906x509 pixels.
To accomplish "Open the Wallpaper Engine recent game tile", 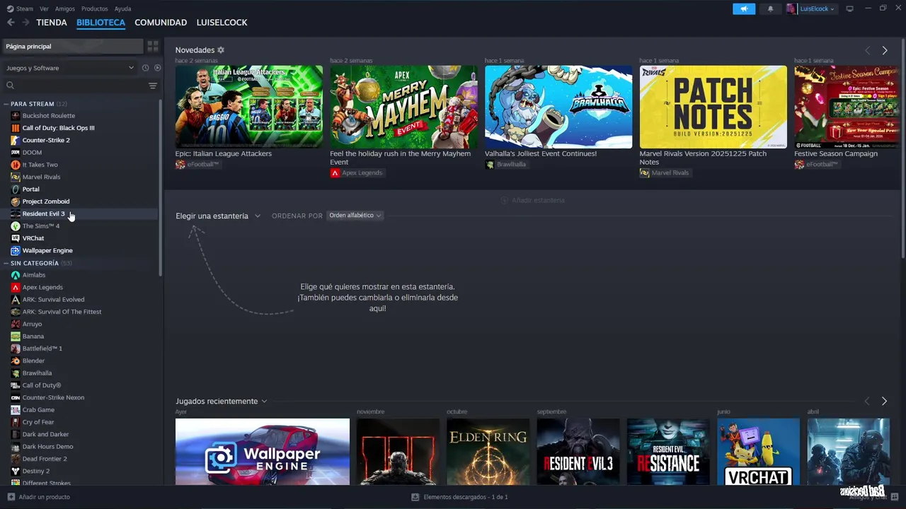I will 263,452.
